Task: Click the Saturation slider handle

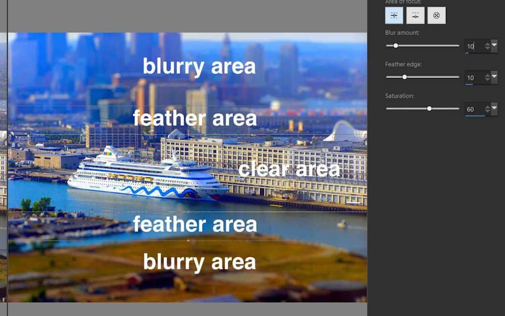Action: [430, 109]
